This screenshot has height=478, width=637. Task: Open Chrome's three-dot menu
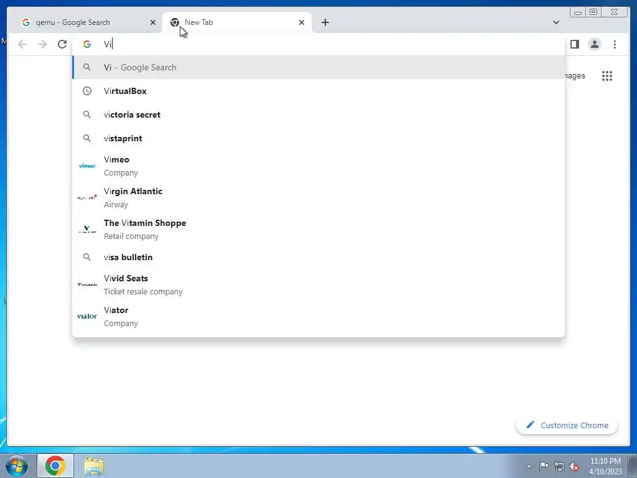[615, 44]
